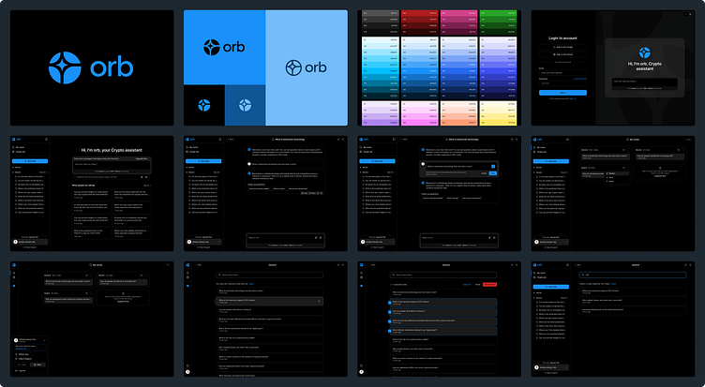Click the small orb icon on the dark blue square
Screen dimensions: 705x387
pyautogui.click(x=245, y=105)
